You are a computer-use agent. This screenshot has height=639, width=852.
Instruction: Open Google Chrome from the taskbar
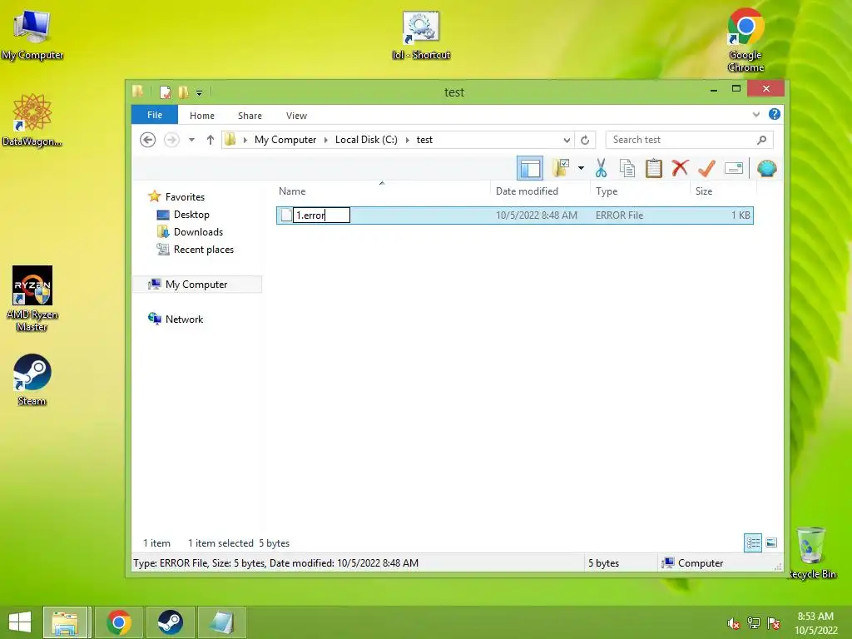(119, 622)
